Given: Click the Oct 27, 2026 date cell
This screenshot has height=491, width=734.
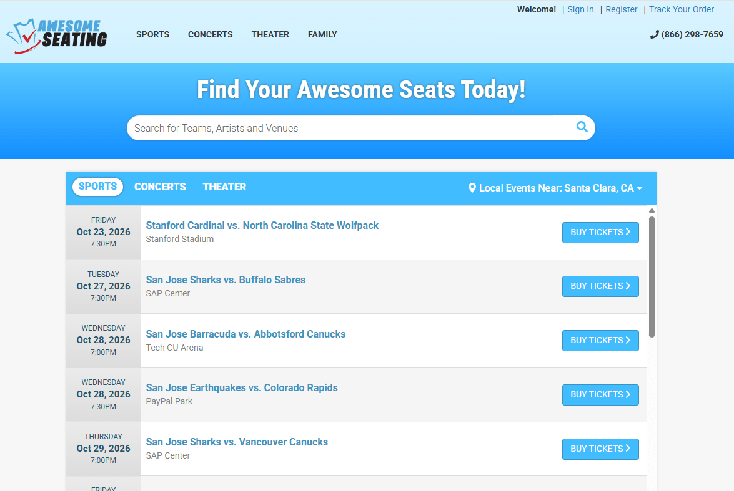Looking at the screenshot, I should click(104, 286).
